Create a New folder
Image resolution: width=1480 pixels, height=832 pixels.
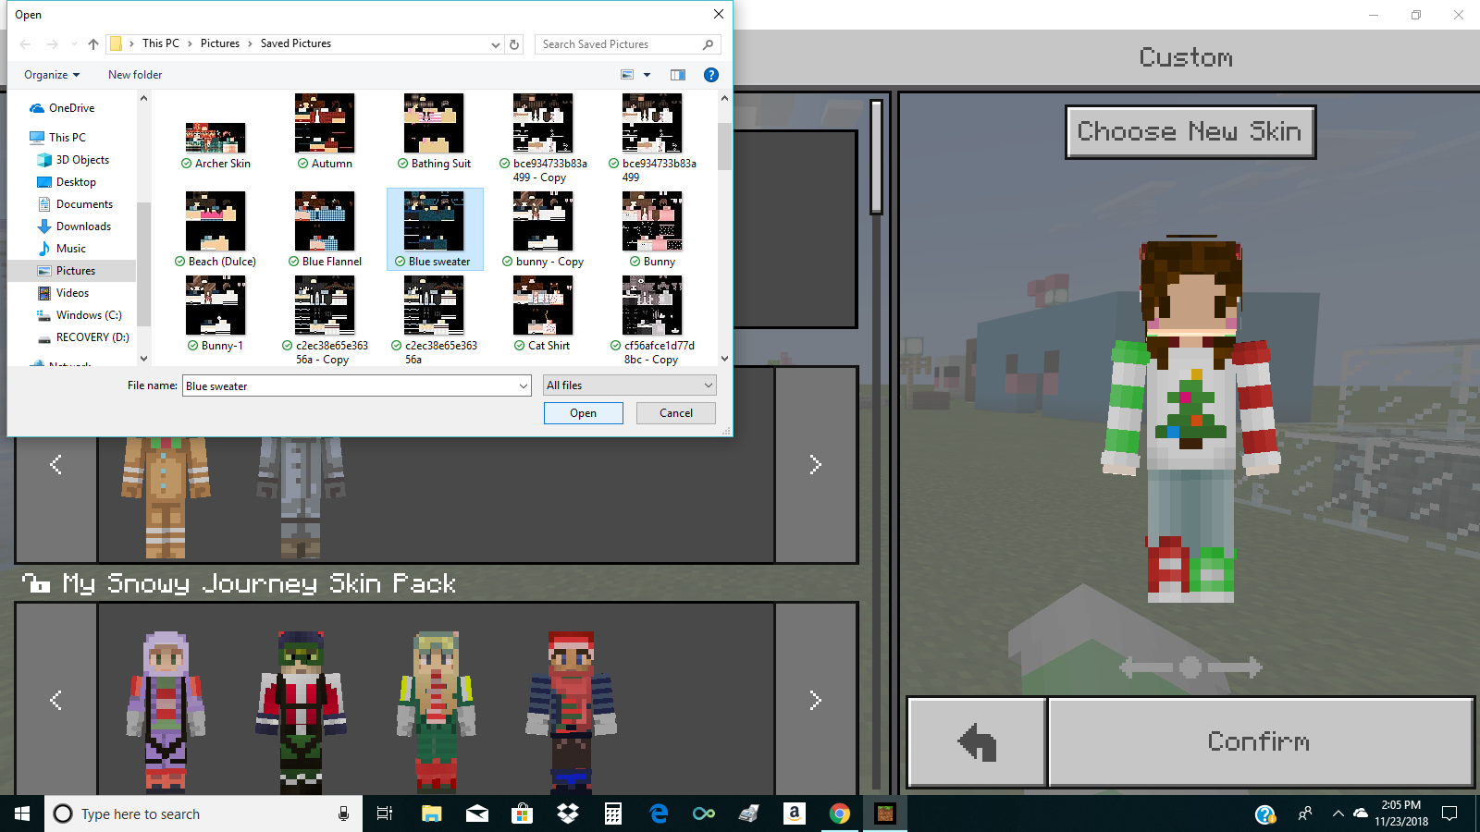coord(135,75)
